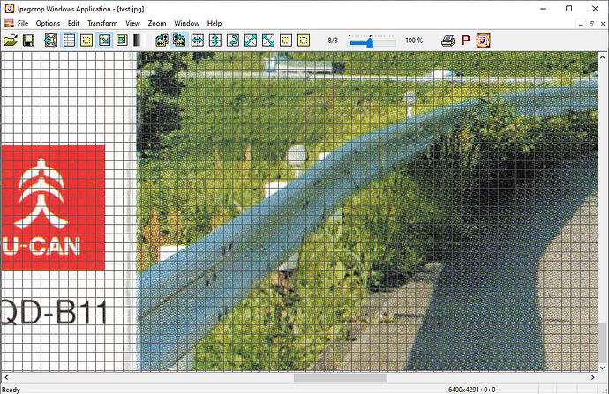This screenshot has height=394, width=609.
Task: Rotate the image 180 degrees
Action: (x=233, y=41)
